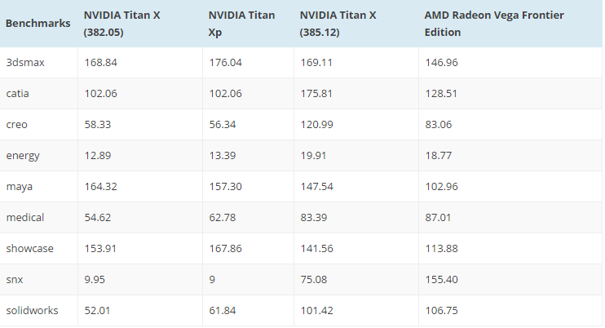
Task: Click the NVIDIA Titan Xp column header
Action: (241, 24)
